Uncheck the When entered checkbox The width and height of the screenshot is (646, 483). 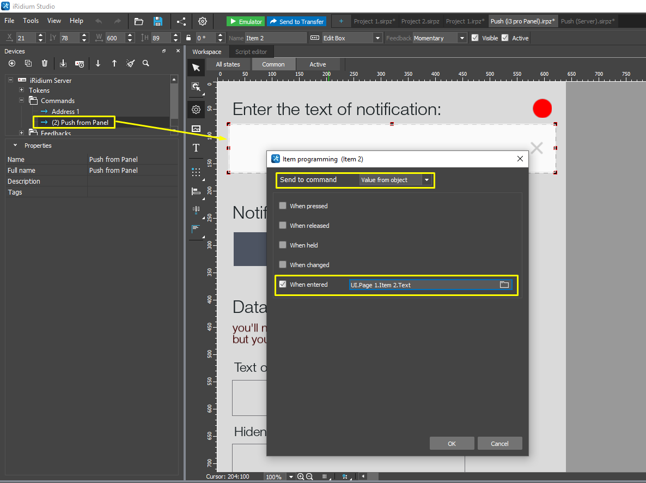click(x=283, y=285)
